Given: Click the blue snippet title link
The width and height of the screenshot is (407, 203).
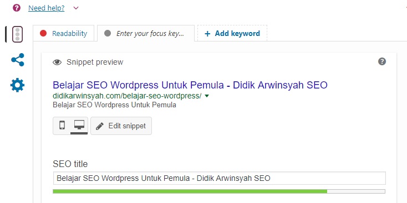Looking at the screenshot, I should coord(190,85).
